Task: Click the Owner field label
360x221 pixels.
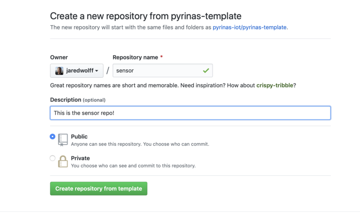Action: (59, 58)
